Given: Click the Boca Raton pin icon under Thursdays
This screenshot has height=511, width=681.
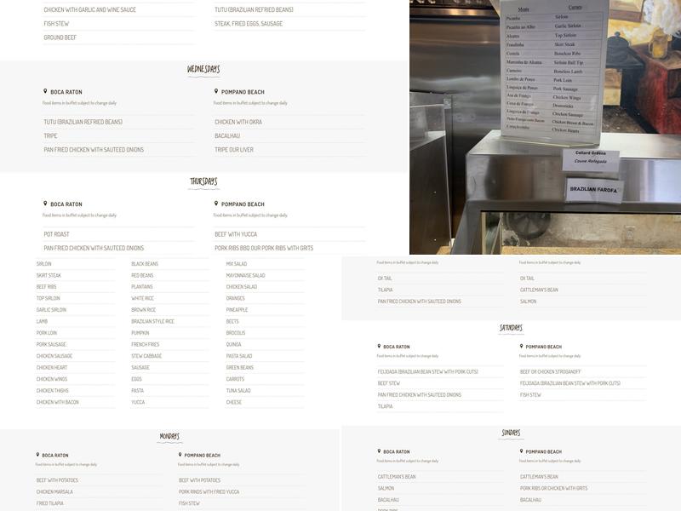Looking at the screenshot, I should tap(45, 204).
